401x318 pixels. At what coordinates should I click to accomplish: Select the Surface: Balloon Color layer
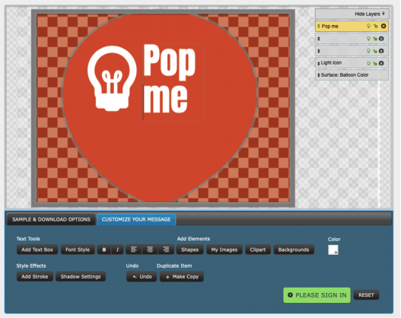pos(352,75)
